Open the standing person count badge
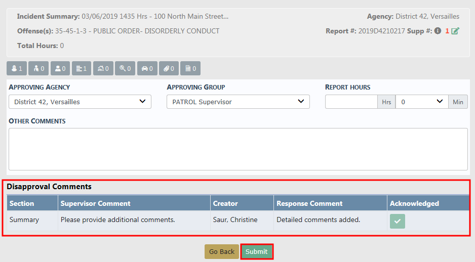This screenshot has width=475, height=262. click(38, 68)
